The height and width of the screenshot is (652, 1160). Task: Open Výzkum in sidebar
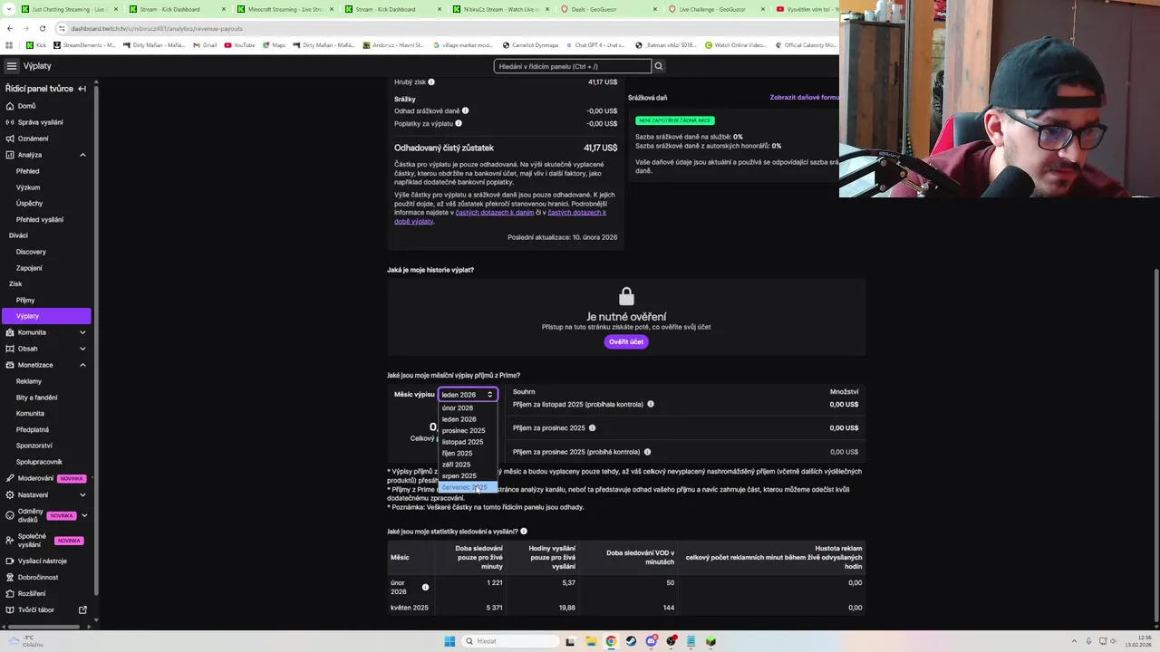coord(28,187)
